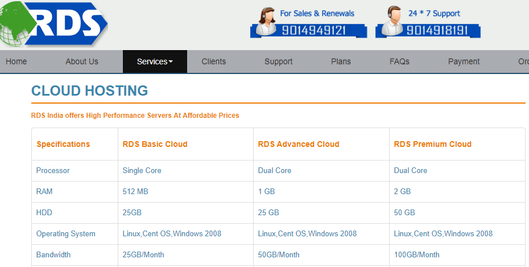529x267 pixels.
Task: Click the RDS globe logo
Action: [x=53, y=24]
